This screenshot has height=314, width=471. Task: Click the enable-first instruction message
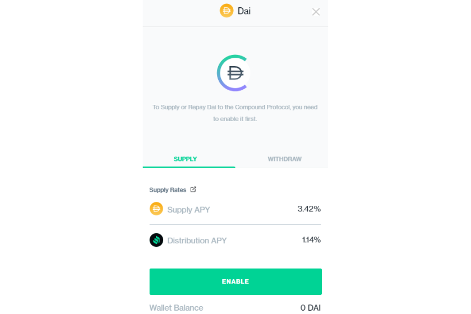tap(235, 113)
